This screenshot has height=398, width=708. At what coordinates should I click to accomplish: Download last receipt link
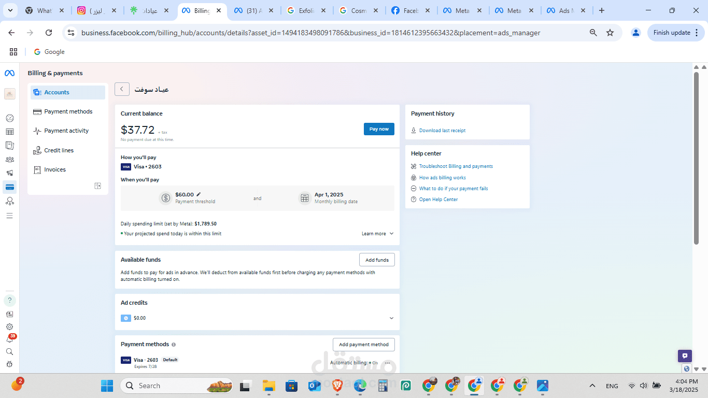coord(442,131)
